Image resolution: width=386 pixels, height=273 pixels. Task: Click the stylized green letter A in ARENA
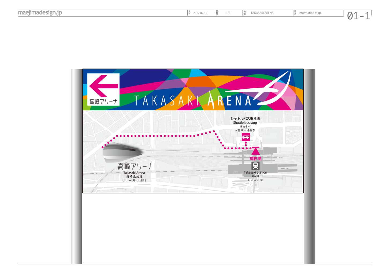click(211, 100)
